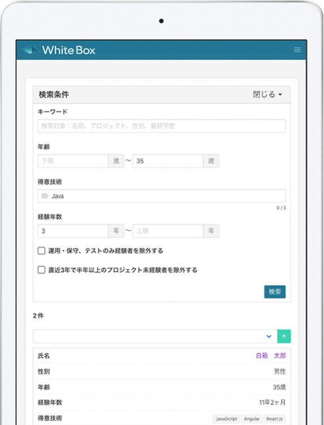Click the age upper limit field showing 35
Screen dimensions: 324x425
tap(168, 161)
